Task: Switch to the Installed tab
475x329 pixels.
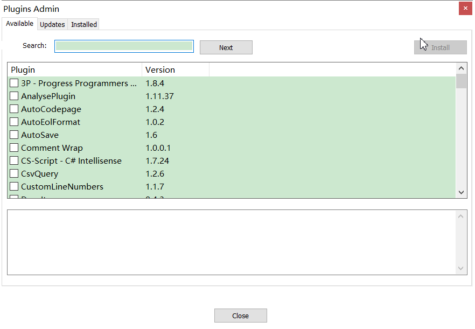Action: tap(83, 24)
